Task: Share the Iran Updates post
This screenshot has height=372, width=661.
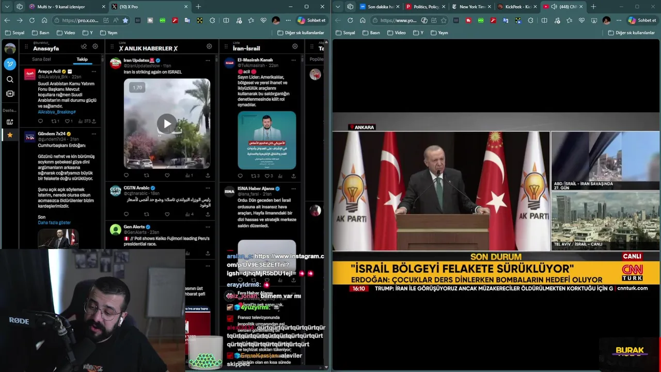Action: pos(208,175)
